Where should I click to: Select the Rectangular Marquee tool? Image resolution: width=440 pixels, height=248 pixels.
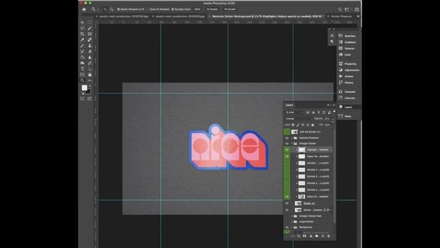point(90,22)
